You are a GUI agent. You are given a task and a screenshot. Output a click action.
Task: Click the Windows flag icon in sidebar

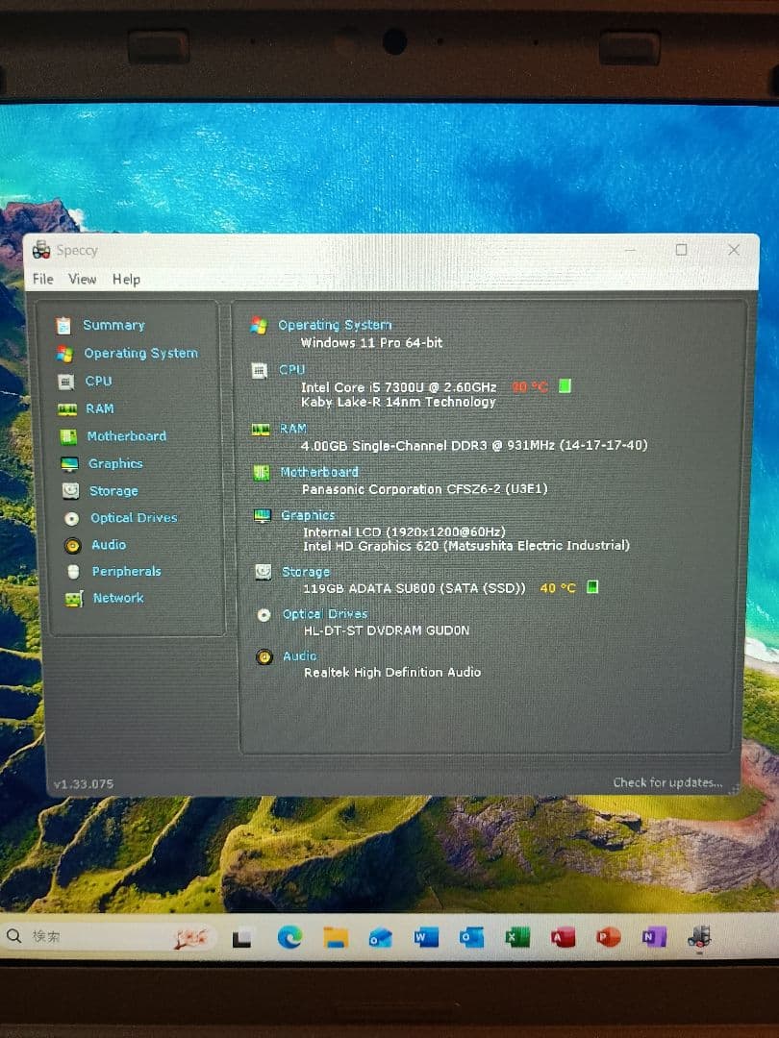coord(65,354)
